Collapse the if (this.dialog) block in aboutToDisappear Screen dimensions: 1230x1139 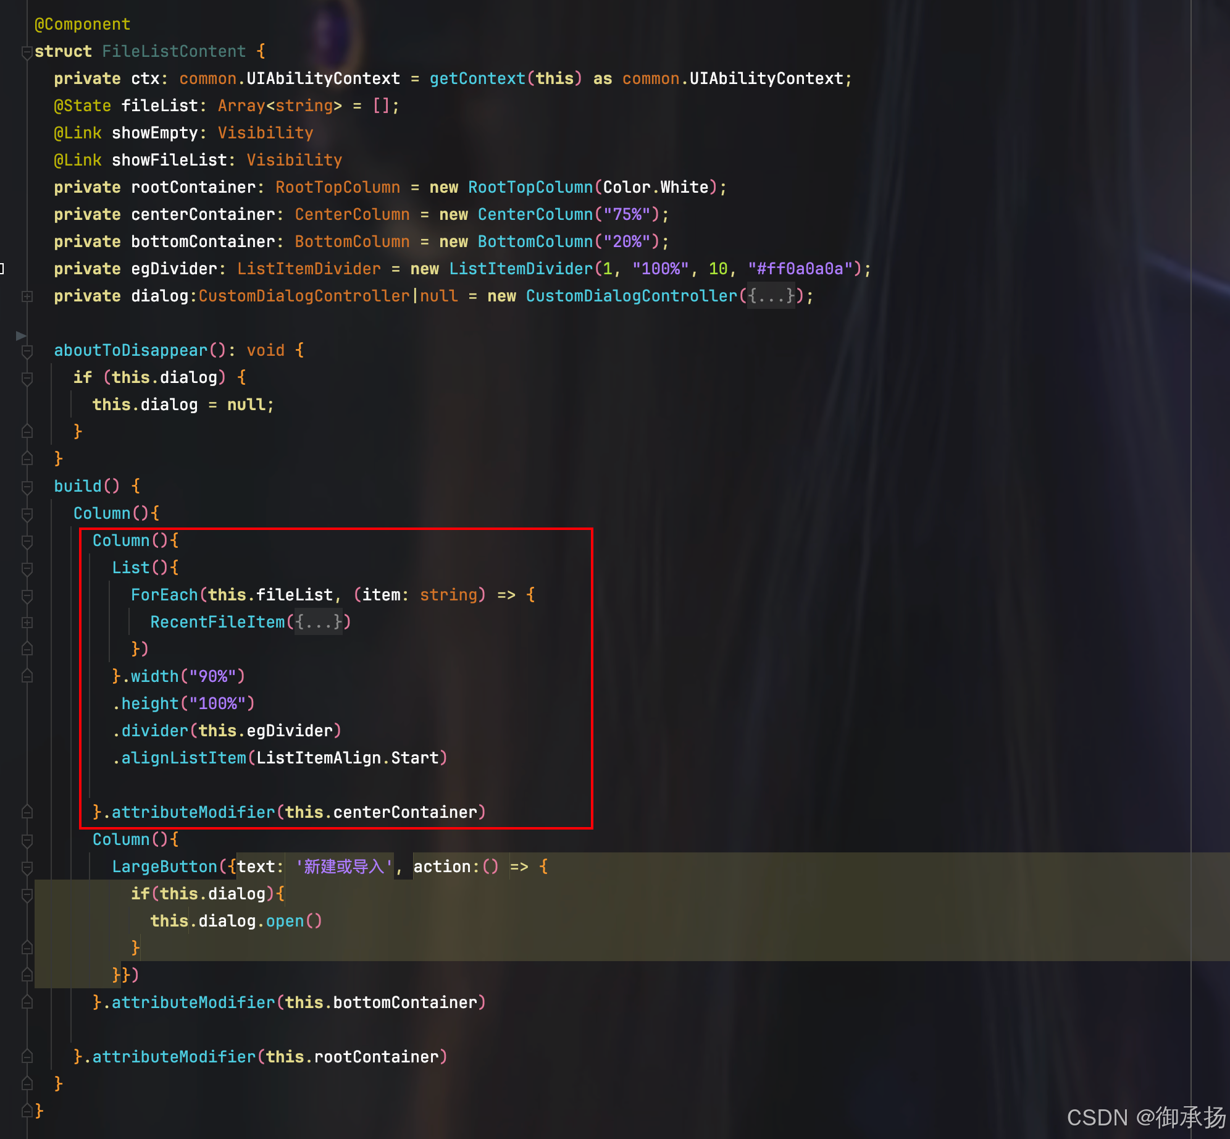point(27,378)
